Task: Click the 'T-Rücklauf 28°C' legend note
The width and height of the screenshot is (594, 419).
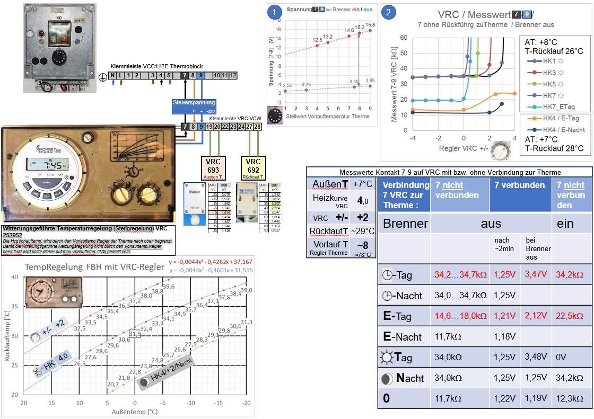Action: pos(554,148)
